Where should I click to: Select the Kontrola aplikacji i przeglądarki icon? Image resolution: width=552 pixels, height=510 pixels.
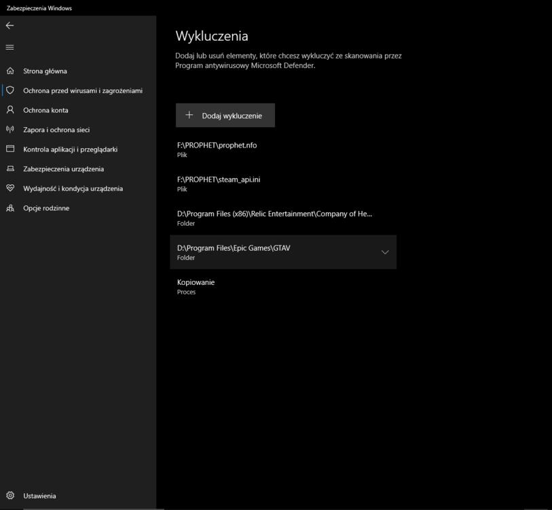click(10, 149)
